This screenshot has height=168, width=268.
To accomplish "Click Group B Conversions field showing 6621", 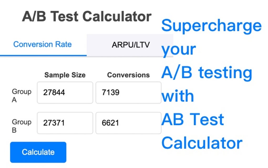I will (x=128, y=123).
